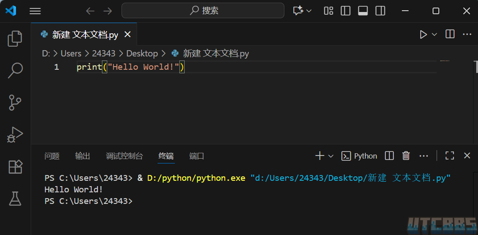Viewport: 478px width, 235px height.
Task: Expand the run button dropdown arrow
Action: [x=435, y=34]
